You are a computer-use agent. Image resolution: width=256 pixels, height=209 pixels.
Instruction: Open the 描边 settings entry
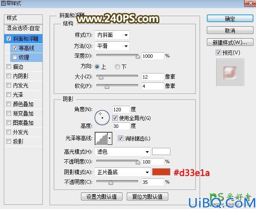[x=18, y=67]
